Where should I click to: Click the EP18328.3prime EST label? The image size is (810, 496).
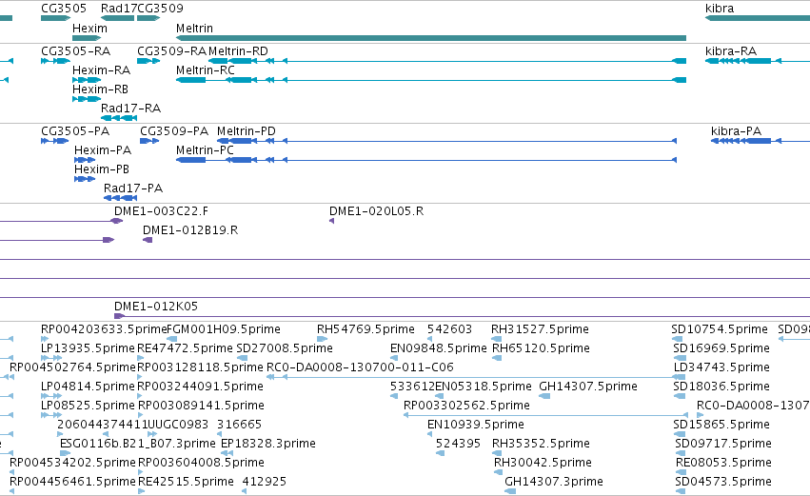click(x=268, y=445)
